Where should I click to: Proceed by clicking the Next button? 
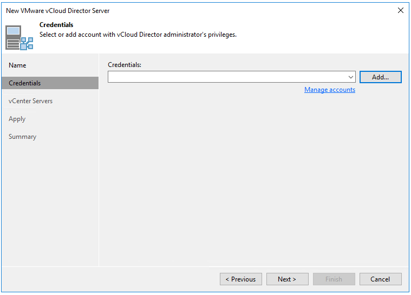click(287, 279)
